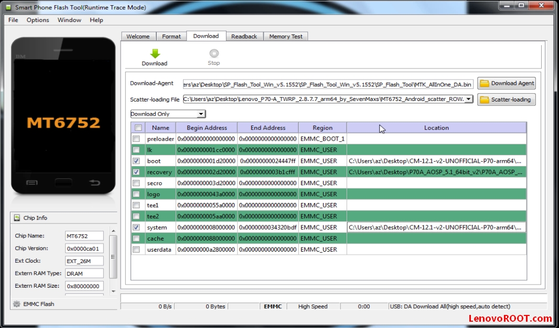The height and width of the screenshot is (328, 559).
Task: Uncheck the system partition checkbox
Action: click(136, 228)
